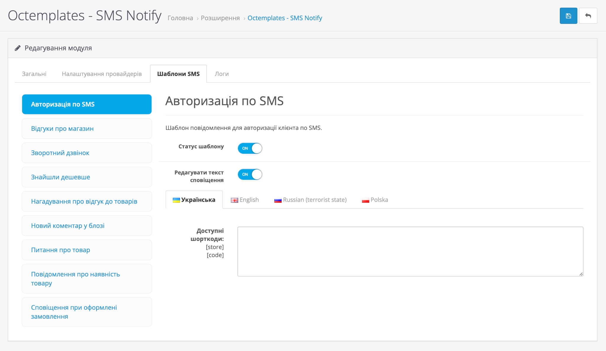This screenshot has height=351, width=606.
Task: Grab the textarea resize handle corner
Action: click(x=581, y=274)
